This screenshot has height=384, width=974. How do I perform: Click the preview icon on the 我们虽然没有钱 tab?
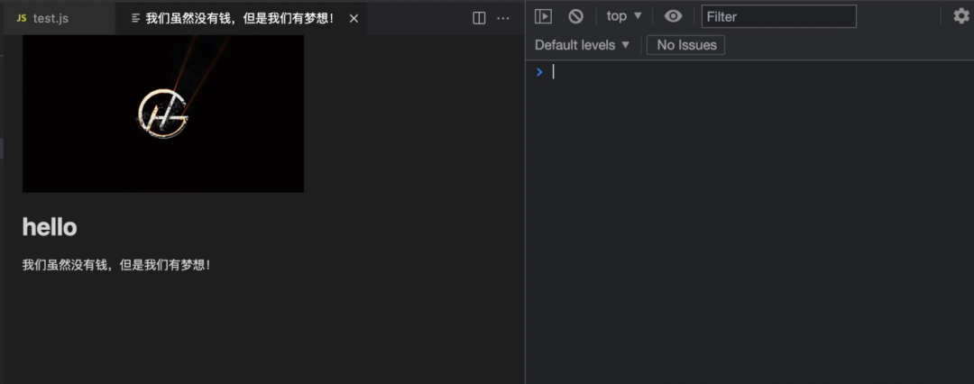136,19
